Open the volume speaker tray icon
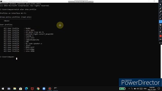 pos(138,89)
